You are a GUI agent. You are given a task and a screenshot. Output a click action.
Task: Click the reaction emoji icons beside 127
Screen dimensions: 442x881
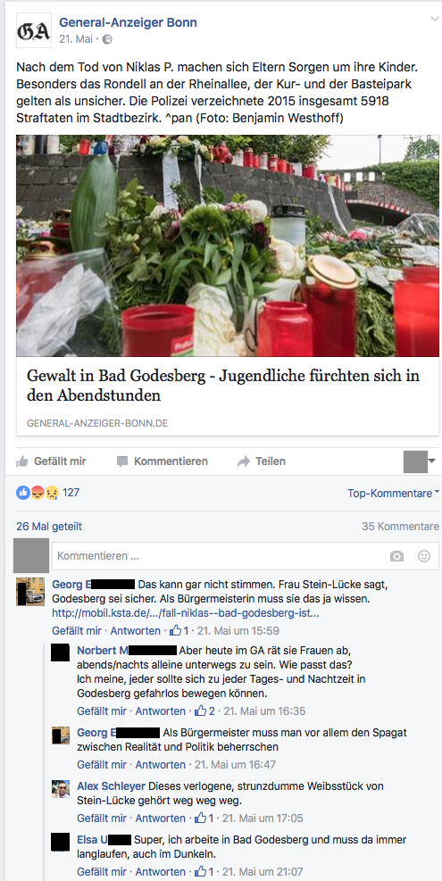pos(38,493)
